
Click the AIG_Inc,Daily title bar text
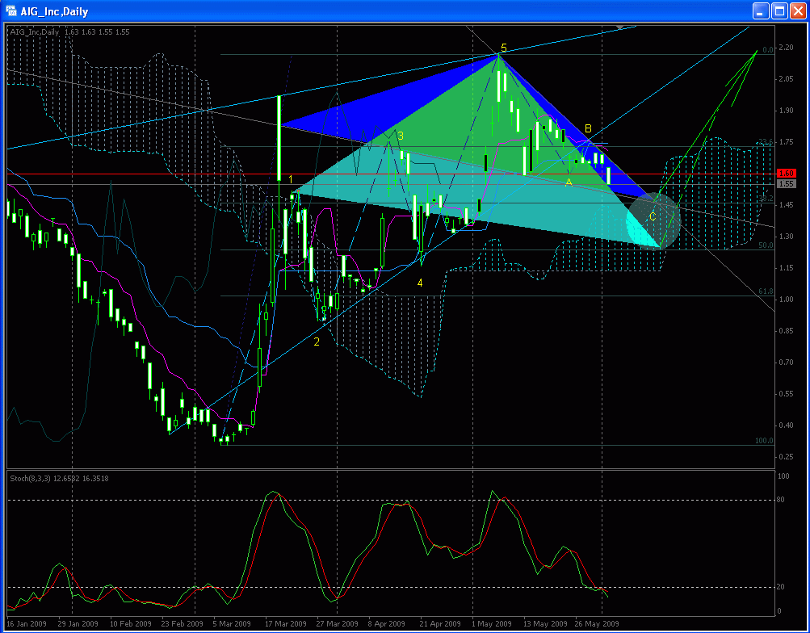click(54, 11)
